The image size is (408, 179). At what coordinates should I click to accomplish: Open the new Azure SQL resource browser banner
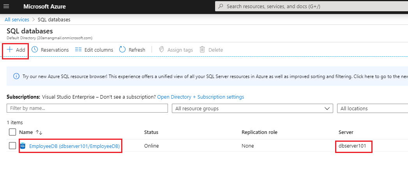point(207,76)
